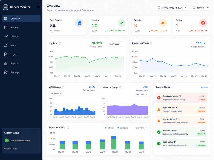Image resolution: width=214 pixels, height=160 pixels.
Task: Click the View all link in Recent Alerts
Action: (x=204, y=87)
